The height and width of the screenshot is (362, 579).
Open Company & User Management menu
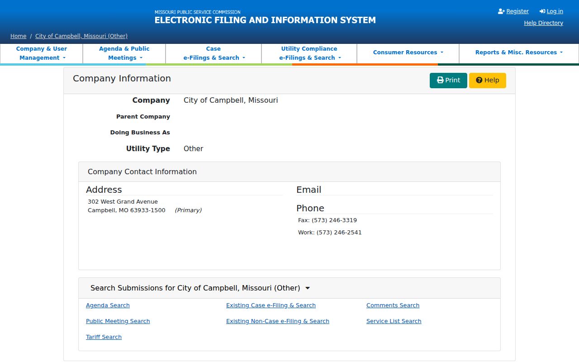(42, 53)
